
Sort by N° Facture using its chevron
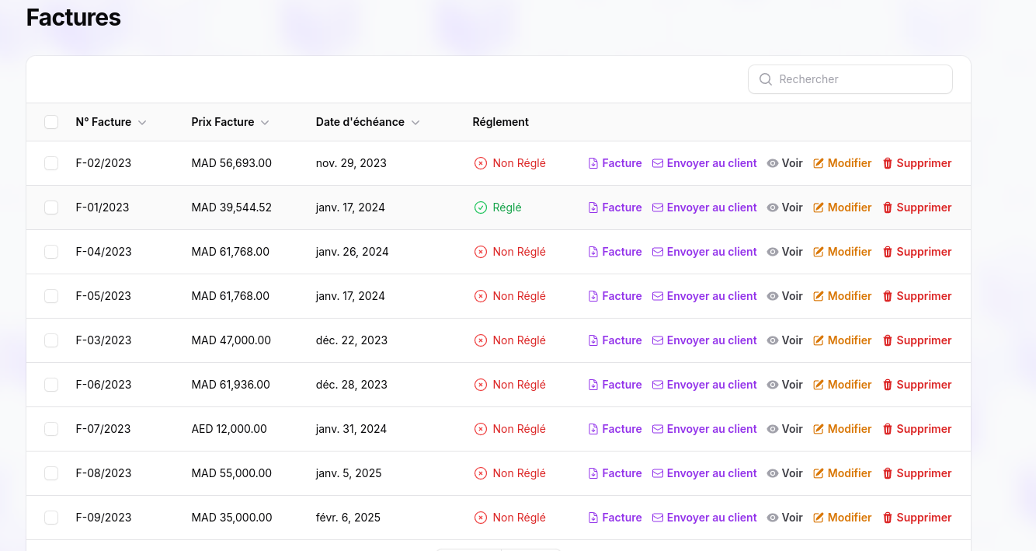pos(142,123)
